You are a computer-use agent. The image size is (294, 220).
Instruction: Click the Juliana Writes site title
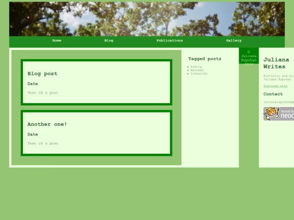[276, 63]
